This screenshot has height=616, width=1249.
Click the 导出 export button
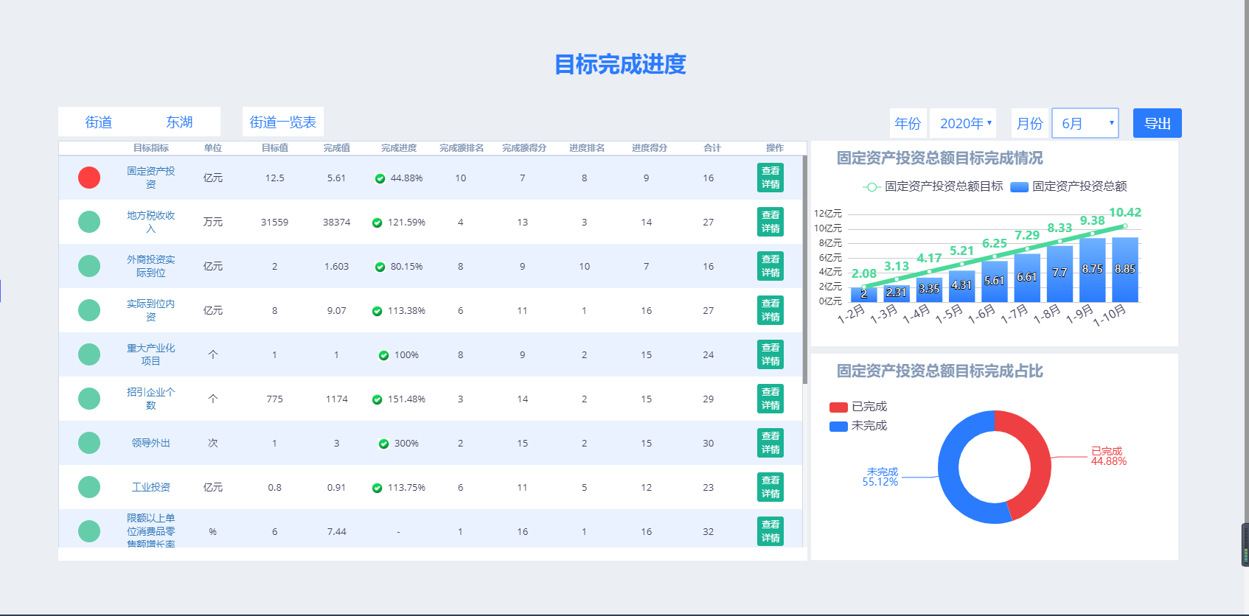point(1157,123)
